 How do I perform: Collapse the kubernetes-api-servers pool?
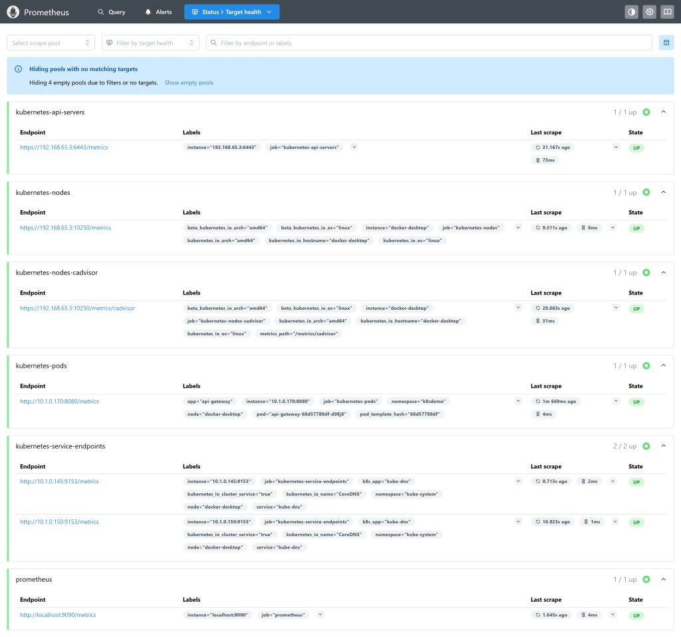pyautogui.click(x=663, y=112)
